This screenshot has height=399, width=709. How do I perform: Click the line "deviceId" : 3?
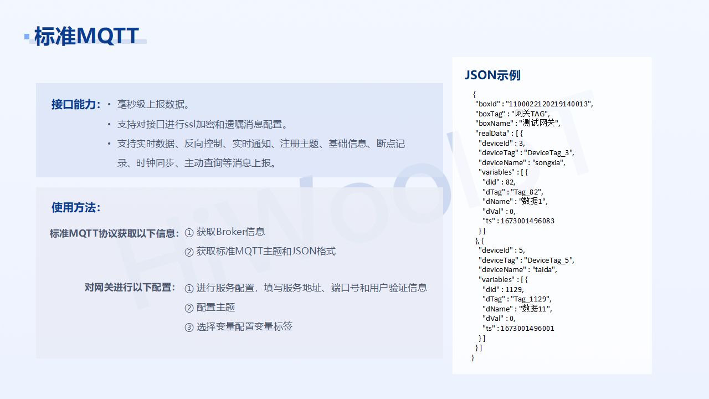pos(502,143)
